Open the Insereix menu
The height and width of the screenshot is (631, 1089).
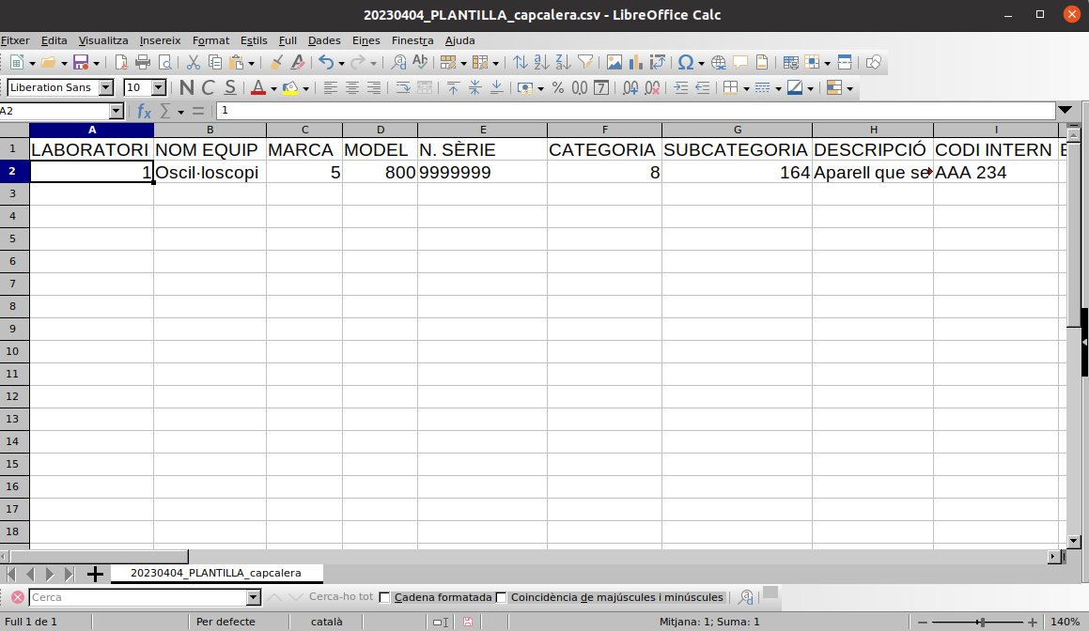160,40
